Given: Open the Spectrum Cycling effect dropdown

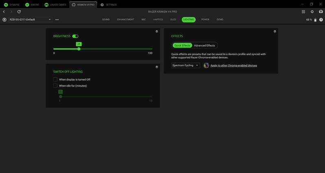Looking at the screenshot, I should click(x=185, y=66).
